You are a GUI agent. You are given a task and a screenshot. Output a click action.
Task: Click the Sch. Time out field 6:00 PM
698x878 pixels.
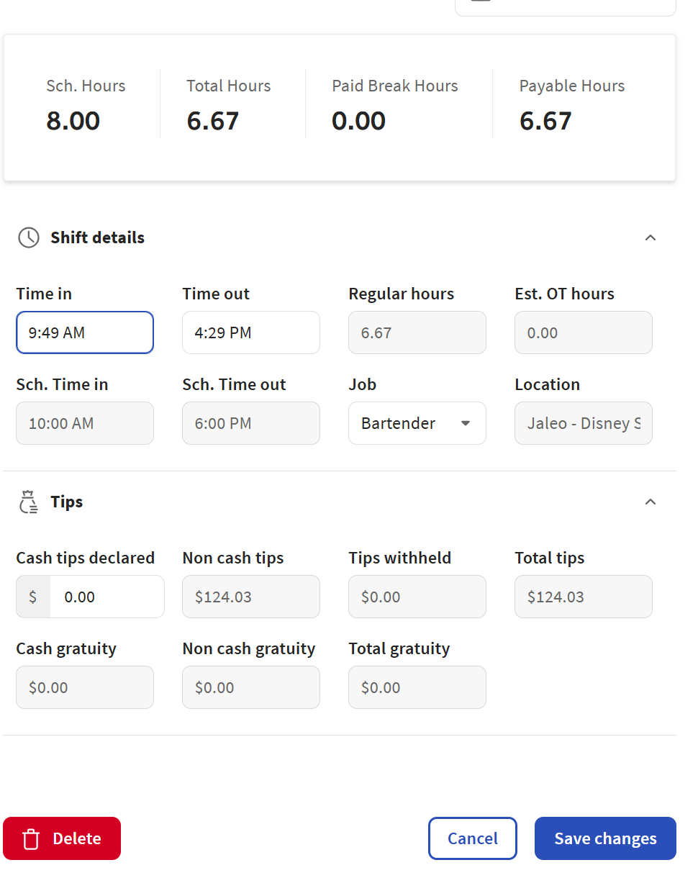[251, 423]
